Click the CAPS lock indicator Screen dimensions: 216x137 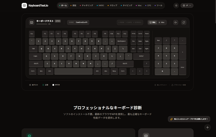pos(129,23)
